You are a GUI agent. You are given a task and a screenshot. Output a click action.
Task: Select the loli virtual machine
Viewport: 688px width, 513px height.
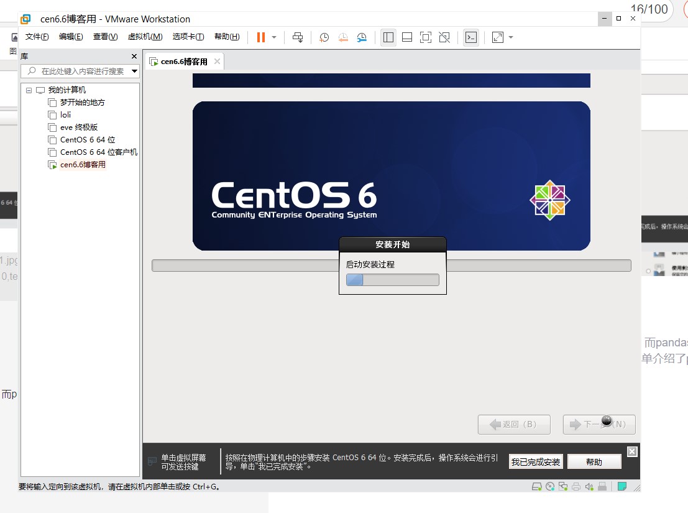65,115
